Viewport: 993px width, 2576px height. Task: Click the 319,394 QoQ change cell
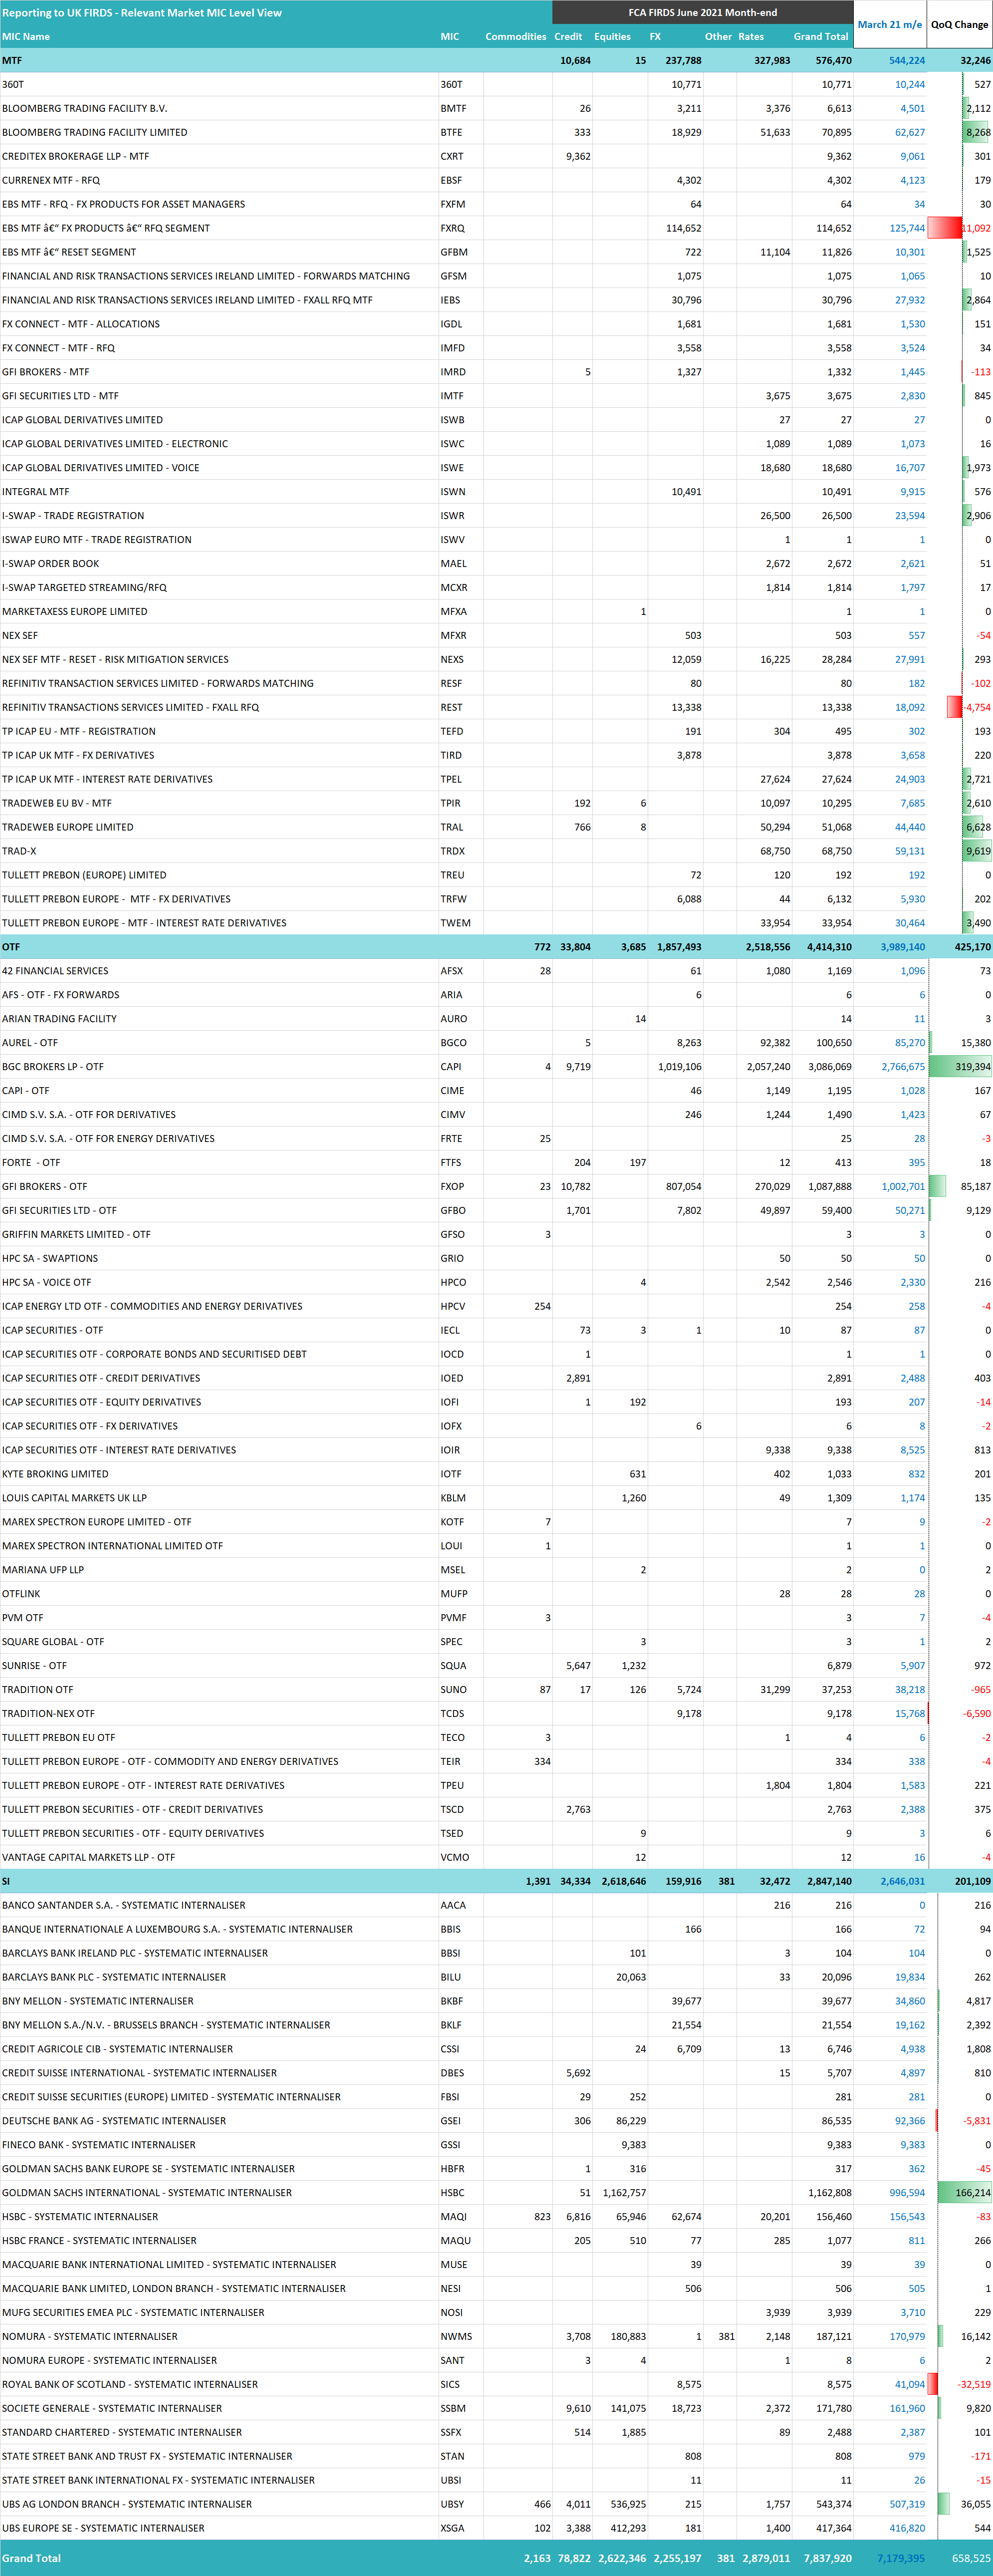[960, 1067]
